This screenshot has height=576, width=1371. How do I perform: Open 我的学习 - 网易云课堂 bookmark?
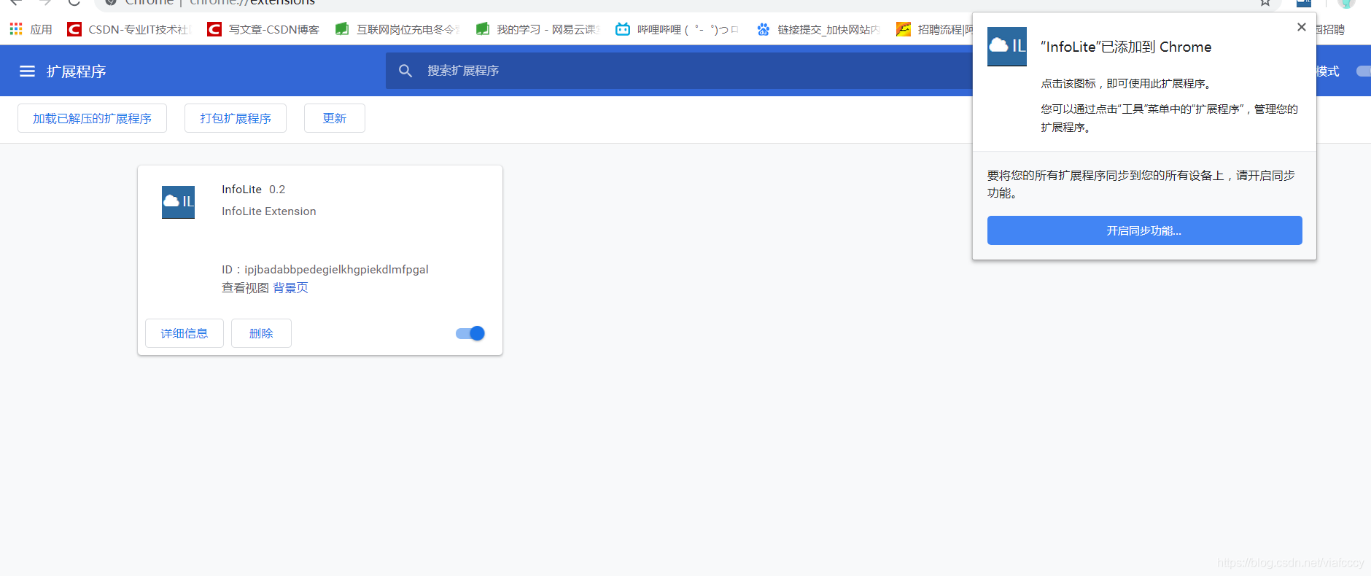(x=537, y=29)
